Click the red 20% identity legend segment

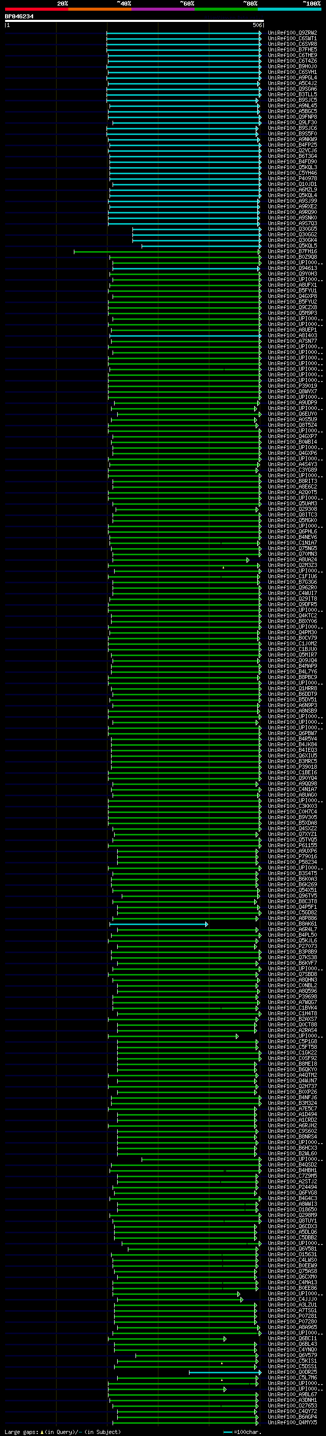point(36,9)
